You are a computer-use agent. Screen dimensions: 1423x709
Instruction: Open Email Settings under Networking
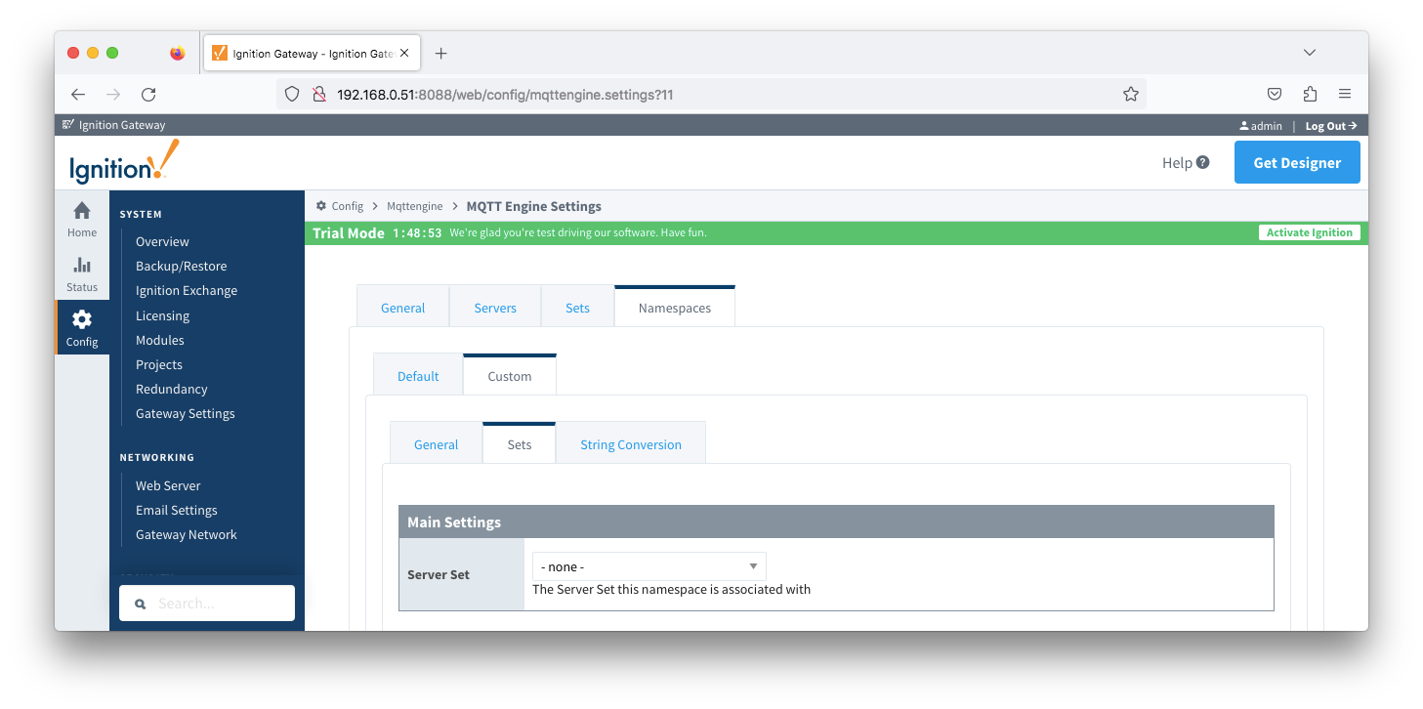coord(177,510)
